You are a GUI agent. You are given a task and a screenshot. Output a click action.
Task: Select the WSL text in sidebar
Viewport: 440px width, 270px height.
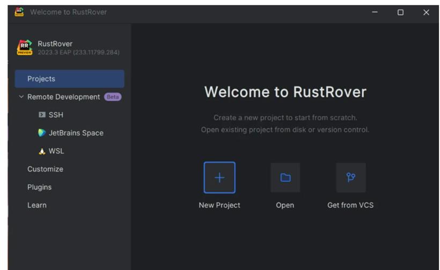click(56, 151)
